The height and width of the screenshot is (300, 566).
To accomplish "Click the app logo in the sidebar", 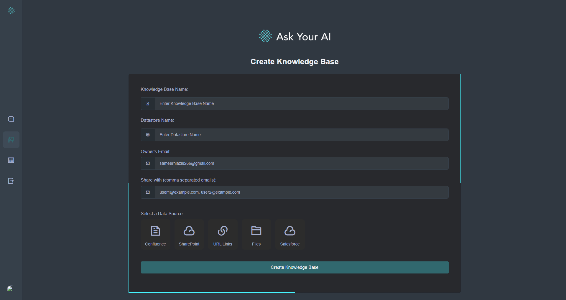I will tap(11, 11).
